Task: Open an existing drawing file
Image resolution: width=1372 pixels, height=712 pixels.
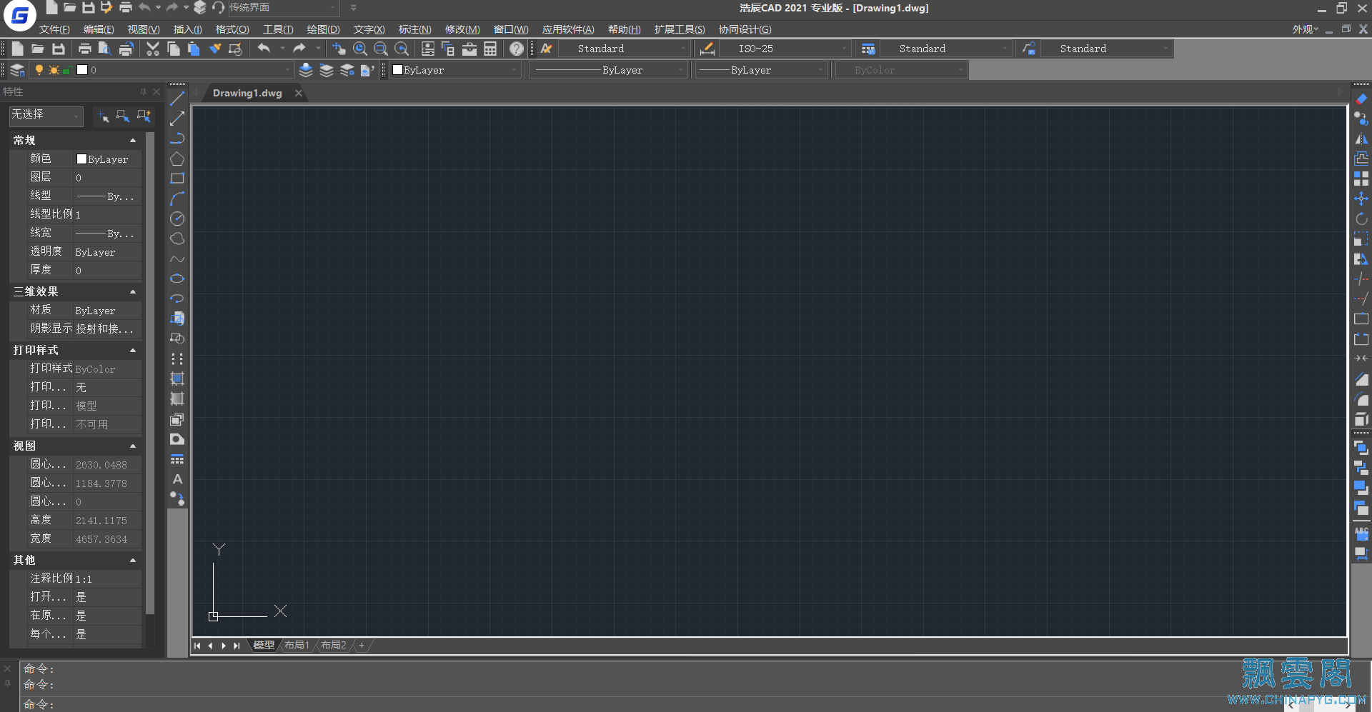Action: (38, 49)
